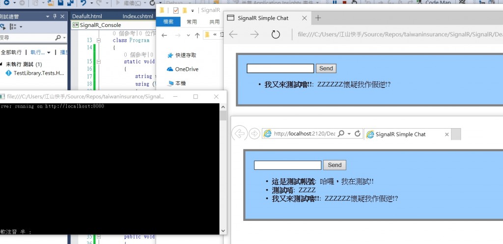This screenshot has width=503, height=244.
Task: Open a new tab in Edge
Action: [318, 18]
